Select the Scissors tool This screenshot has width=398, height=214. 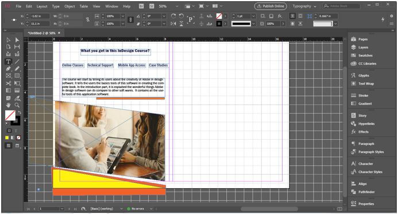(x=8, y=83)
